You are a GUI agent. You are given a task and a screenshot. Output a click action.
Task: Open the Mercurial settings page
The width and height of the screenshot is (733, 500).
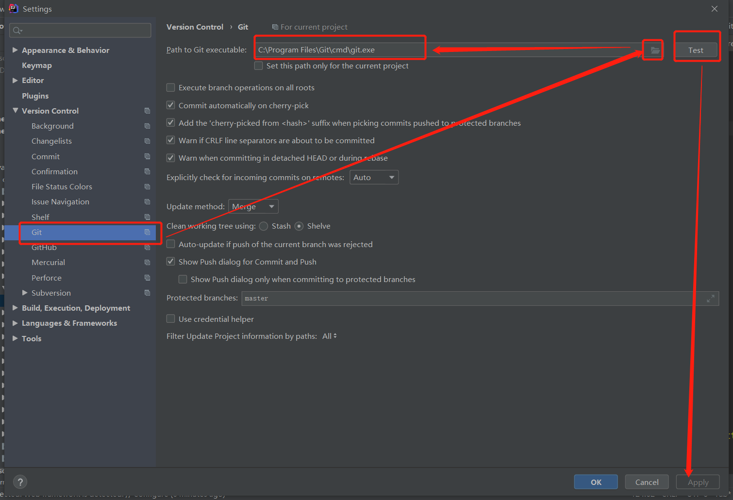tap(48, 262)
